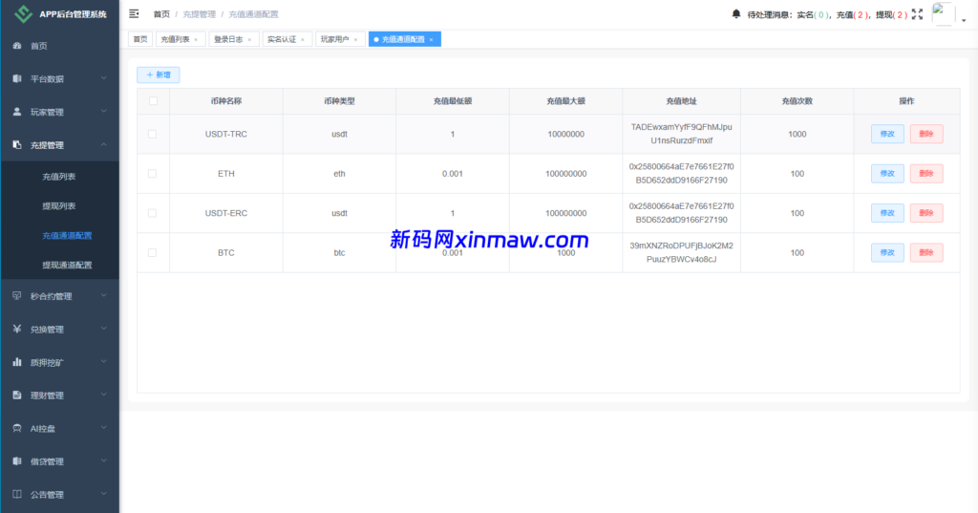Delete the USDT-TRC row
978x513 pixels.
tap(926, 134)
